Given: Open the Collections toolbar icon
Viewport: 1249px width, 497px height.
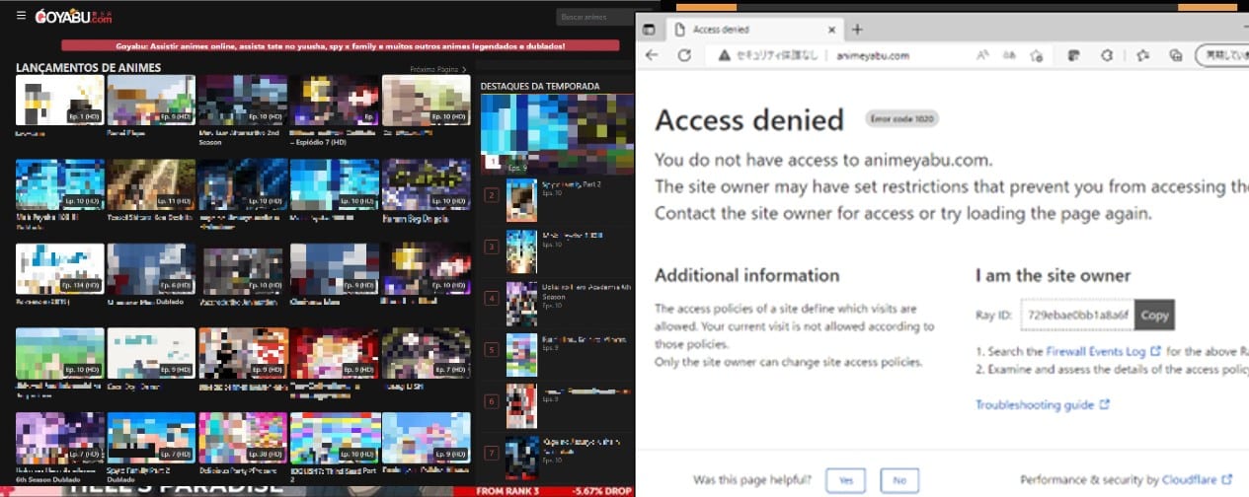Looking at the screenshot, I should (x=1175, y=56).
